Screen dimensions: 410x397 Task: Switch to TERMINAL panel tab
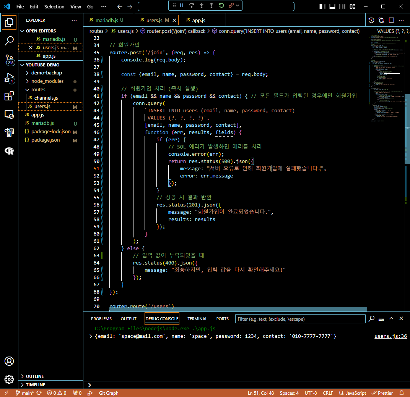[197, 319]
